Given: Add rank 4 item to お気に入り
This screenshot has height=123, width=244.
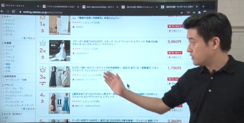Looking at the screenshot, I should click(175, 110).
